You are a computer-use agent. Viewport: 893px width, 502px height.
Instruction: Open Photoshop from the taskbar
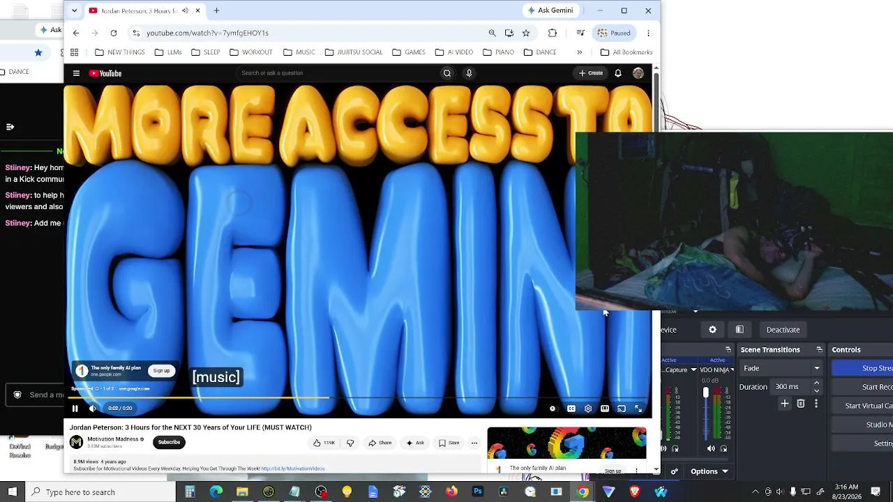tap(478, 492)
